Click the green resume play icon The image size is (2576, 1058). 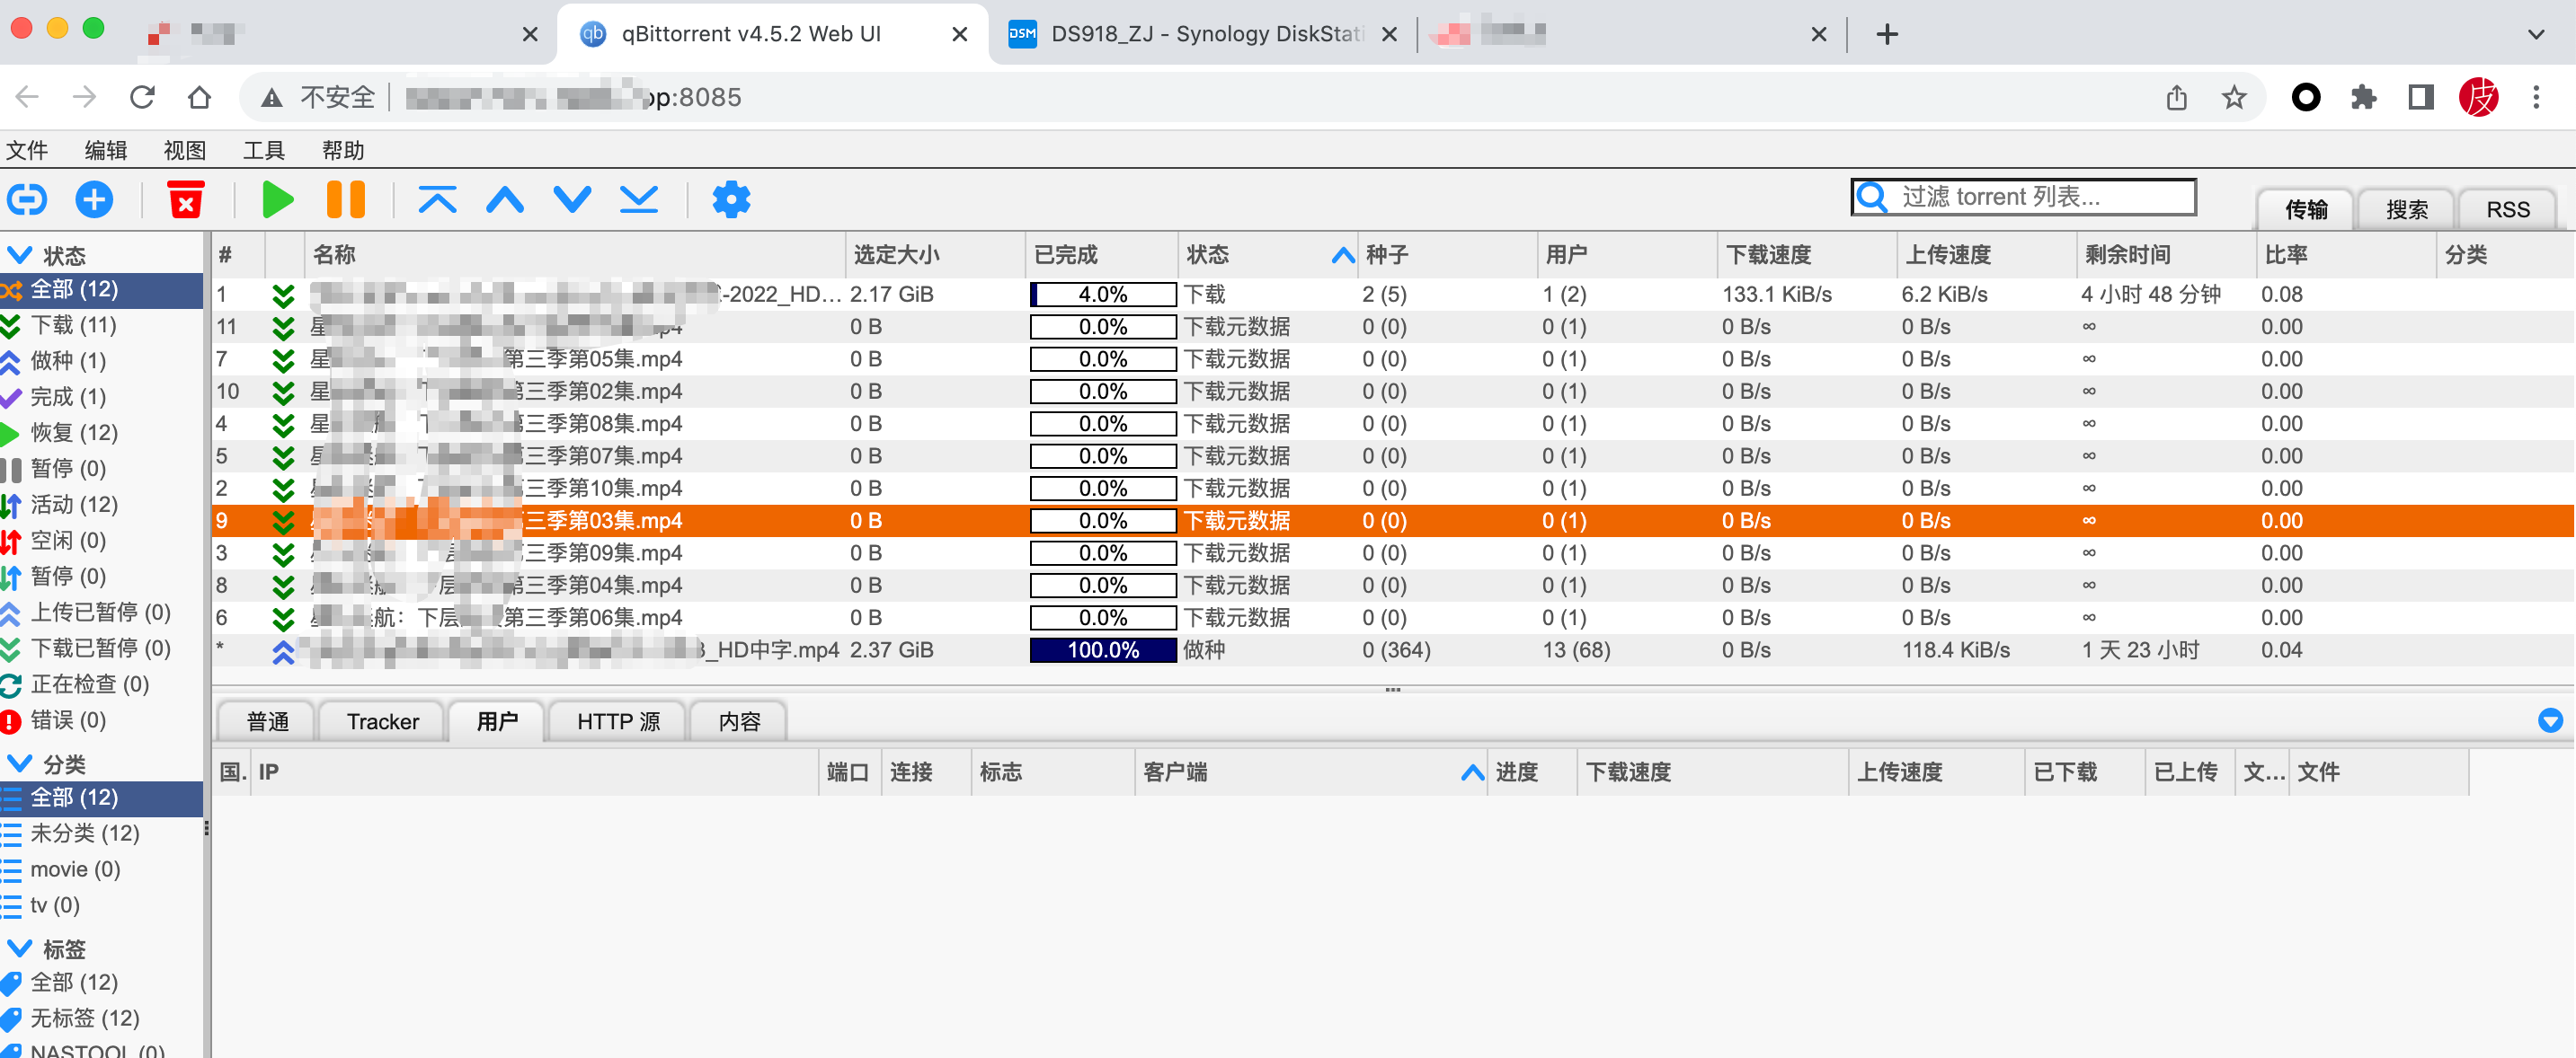(x=277, y=199)
